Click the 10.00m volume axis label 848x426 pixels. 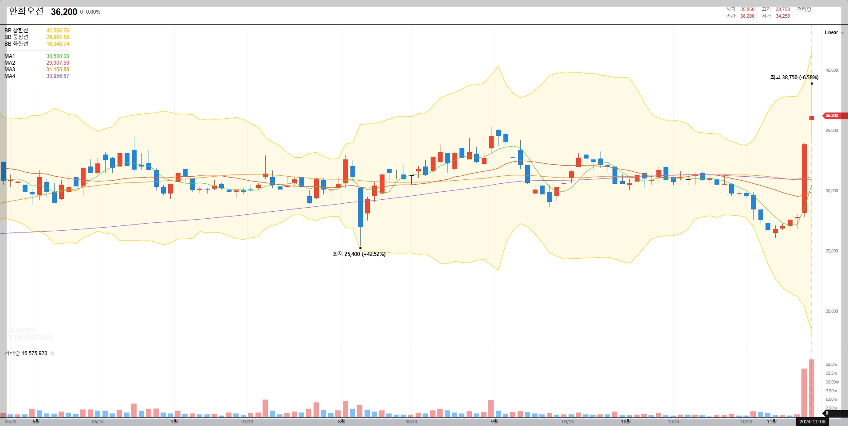[832, 382]
